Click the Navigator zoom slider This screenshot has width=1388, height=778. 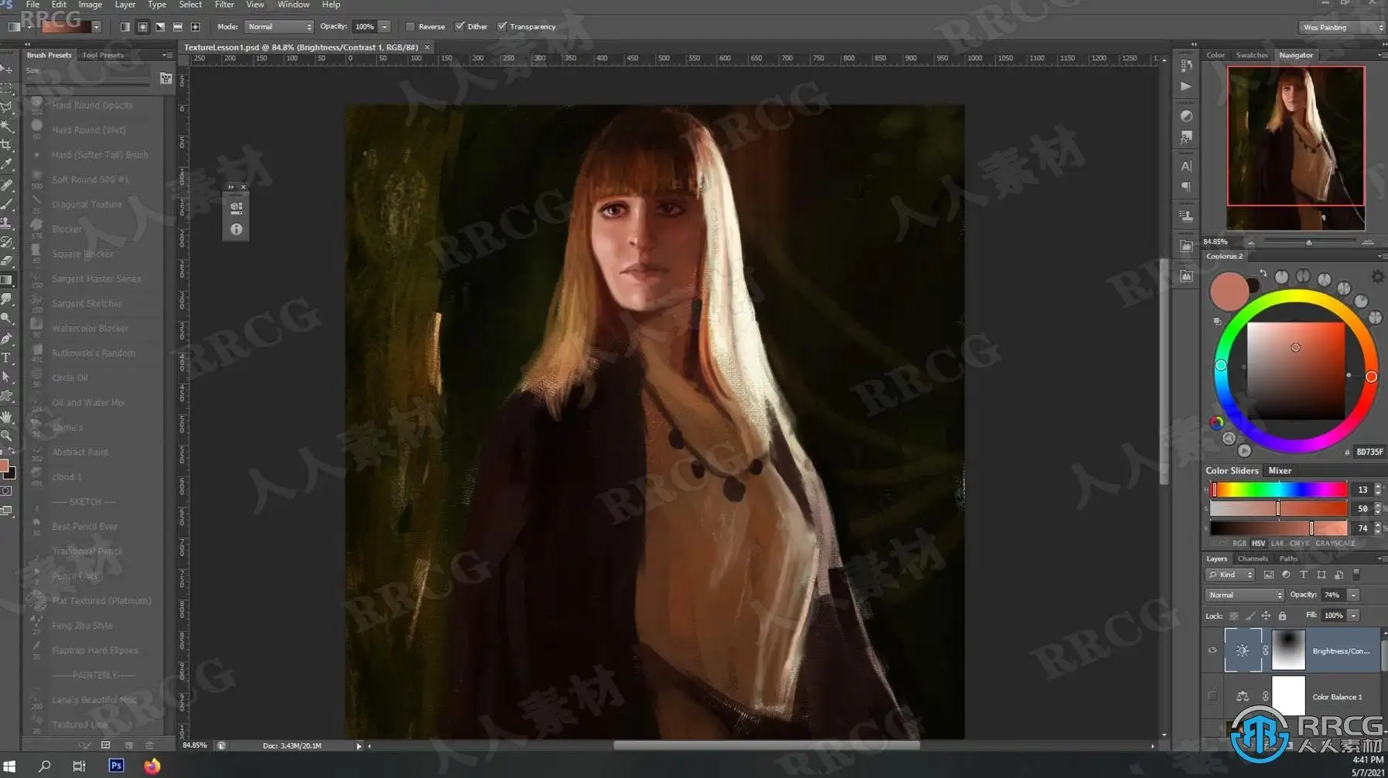click(1309, 242)
